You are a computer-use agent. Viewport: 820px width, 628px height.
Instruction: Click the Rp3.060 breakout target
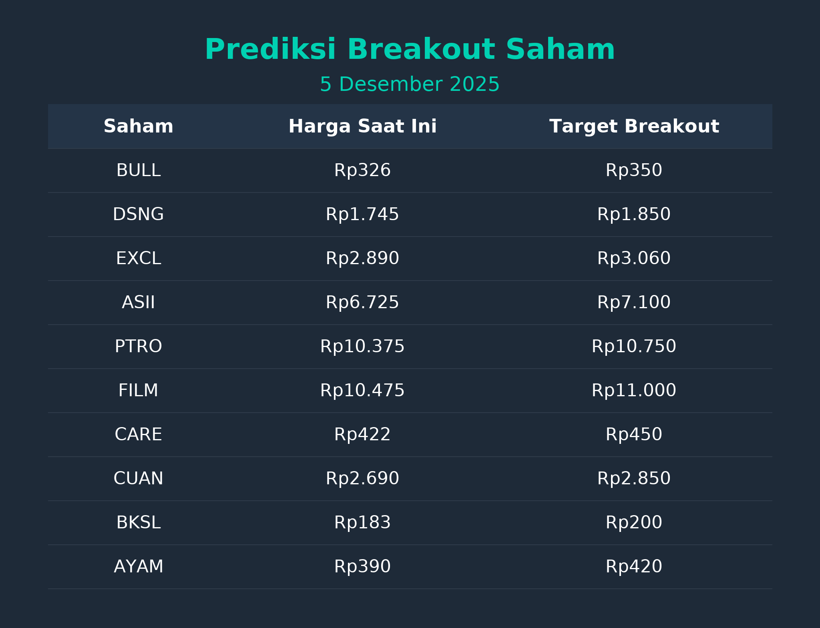point(634,259)
